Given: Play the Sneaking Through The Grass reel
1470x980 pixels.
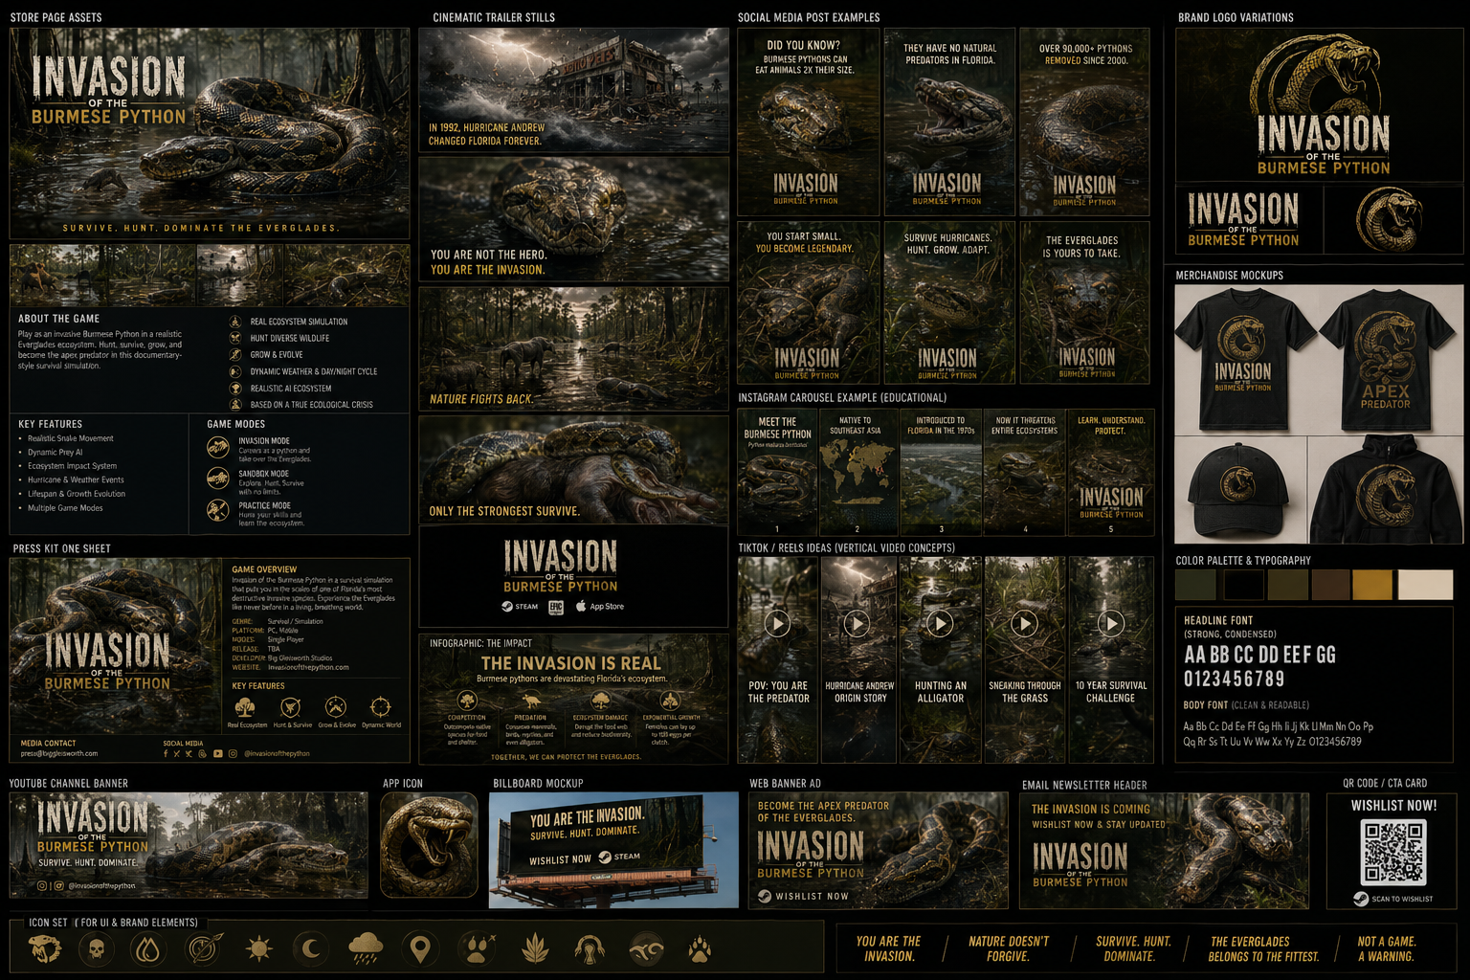Looking at the screenshot, I should coord(1025,624).
